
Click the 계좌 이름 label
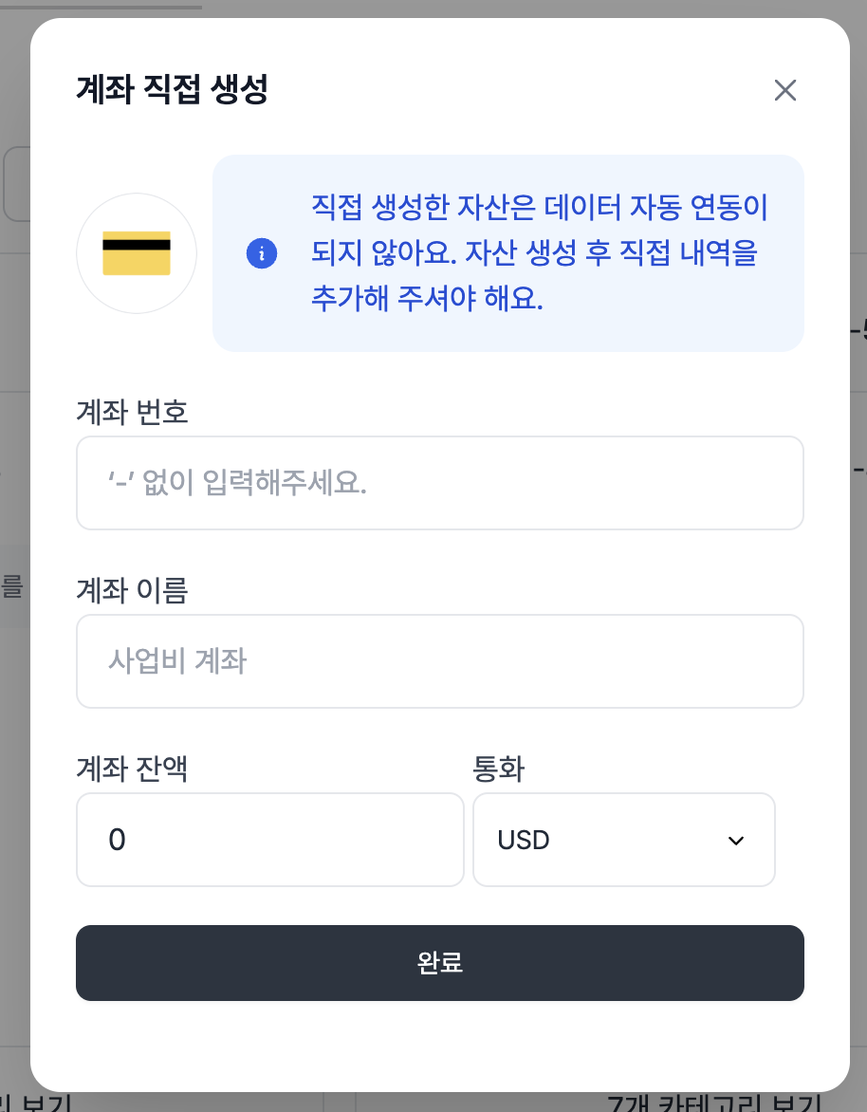132,591
